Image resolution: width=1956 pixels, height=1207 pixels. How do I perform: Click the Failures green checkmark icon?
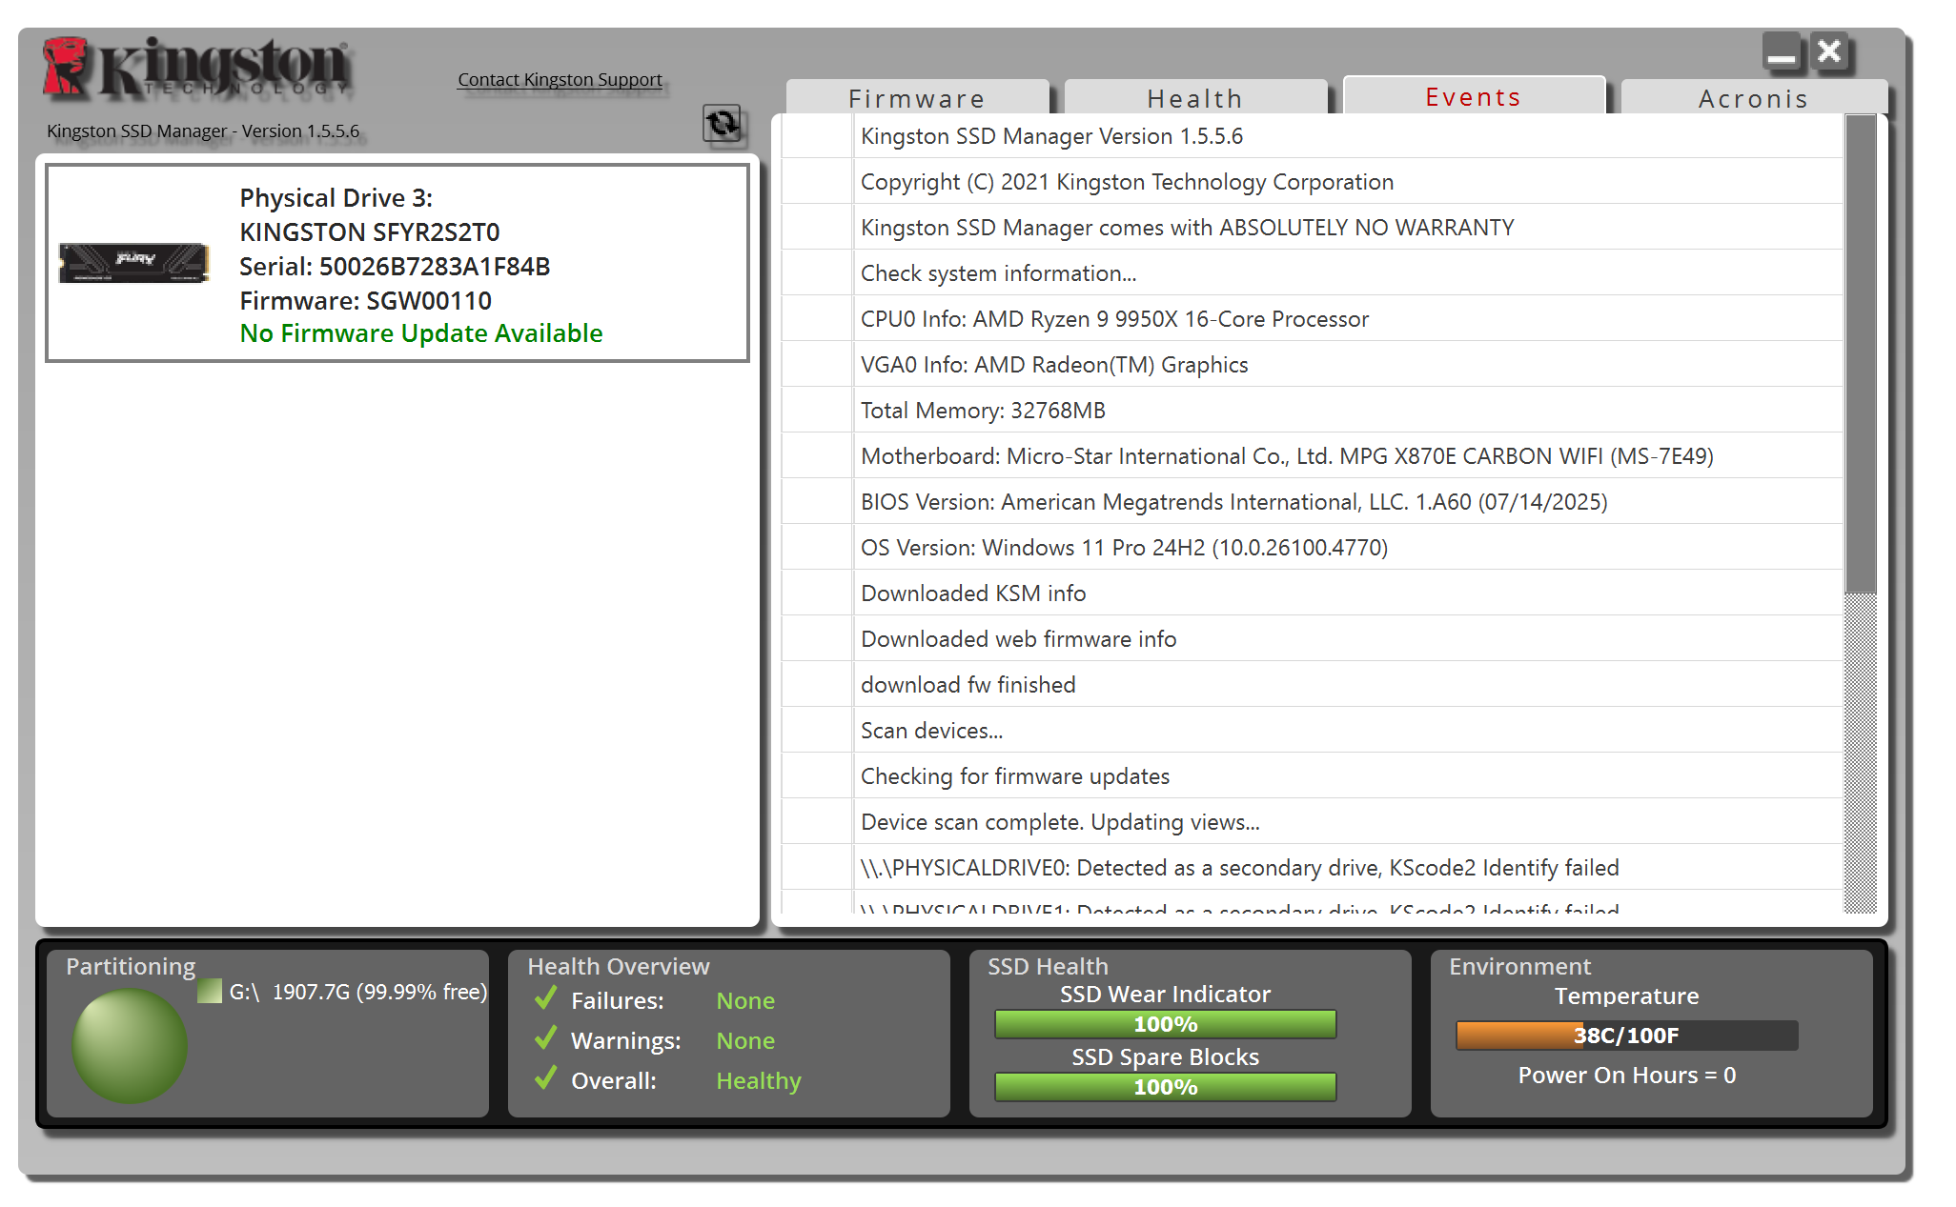(546, 999)
